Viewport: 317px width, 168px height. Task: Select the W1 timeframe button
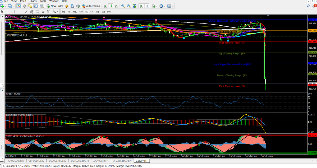click(103, 12)
